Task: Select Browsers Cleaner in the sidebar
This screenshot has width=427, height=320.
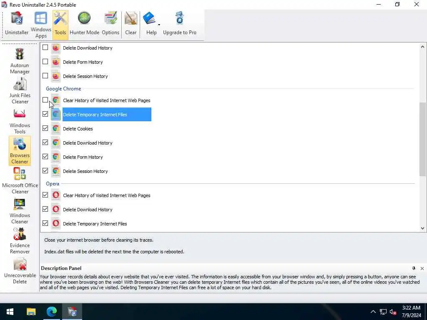Action: [x=20, y=151]
